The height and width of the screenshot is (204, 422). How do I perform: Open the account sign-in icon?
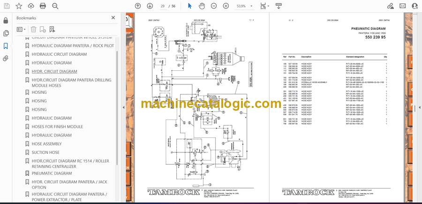click(415, 6)
